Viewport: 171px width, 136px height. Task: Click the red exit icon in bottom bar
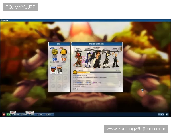(4, 114)
